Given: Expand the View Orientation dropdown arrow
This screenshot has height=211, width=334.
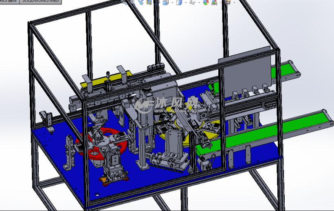Looking at the screenshot, I should (x=173, y=2).
